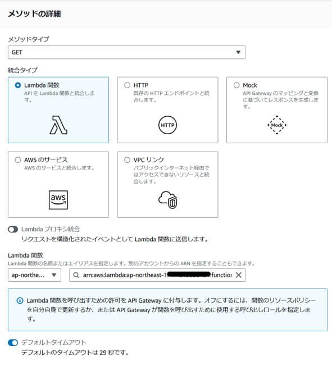Click into the Lambda function ARN field
The width and height of the screenshot is (332, 365).
(x=157, y=275)
